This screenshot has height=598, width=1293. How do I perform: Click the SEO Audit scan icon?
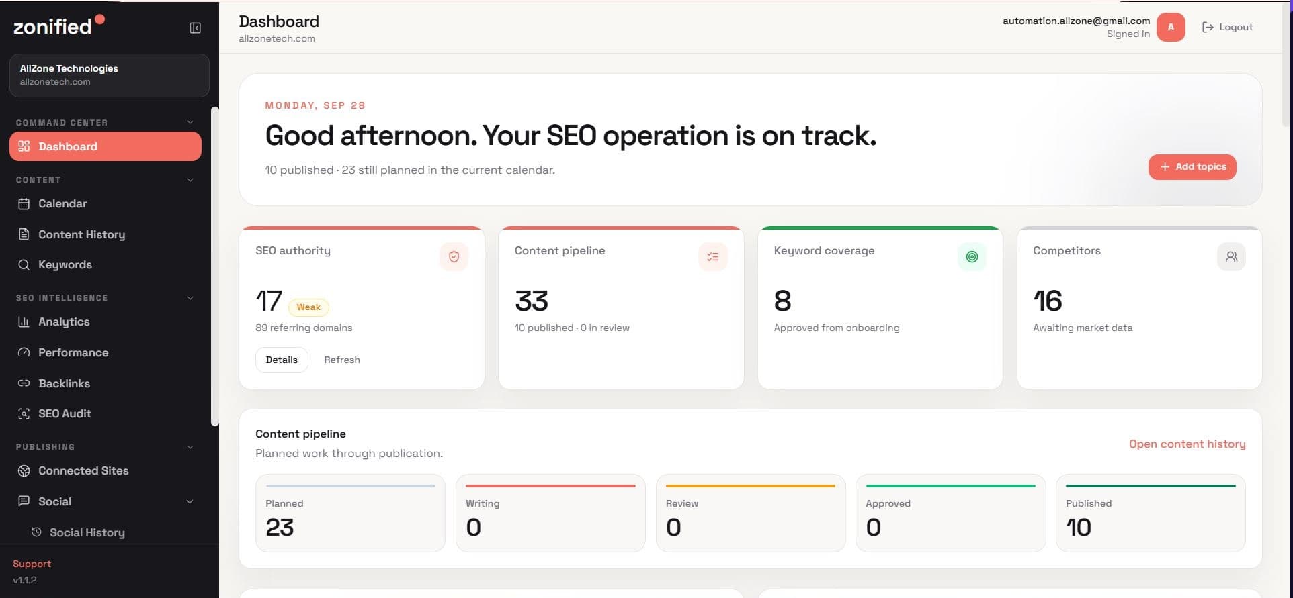(24, 414)
